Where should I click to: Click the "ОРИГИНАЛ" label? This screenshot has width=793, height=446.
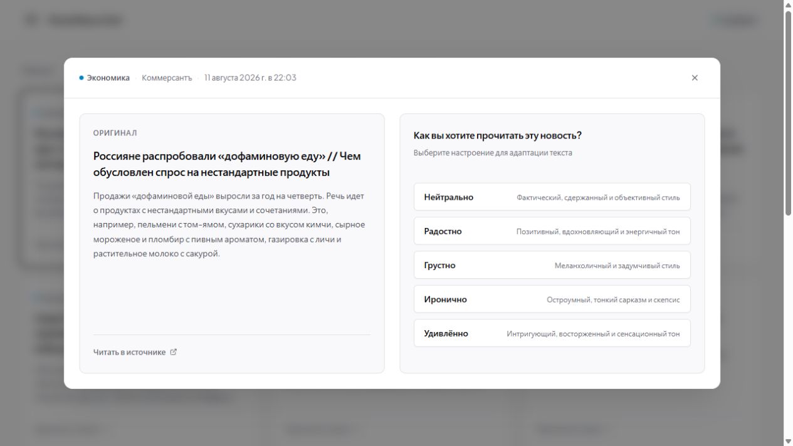[x=115, y=133]
